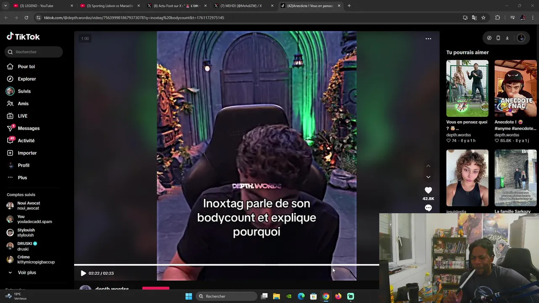This screenshot has height=303, width=539.
Task: Click the get app phone icon
Action: tap(498, 38)
